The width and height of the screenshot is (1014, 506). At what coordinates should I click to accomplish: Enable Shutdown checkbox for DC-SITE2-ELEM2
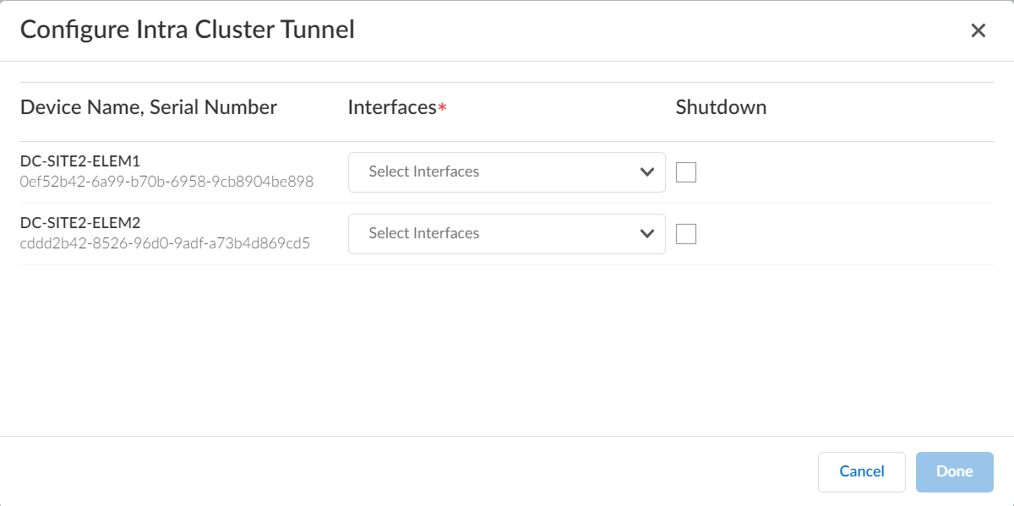pyautogui.click(x=686, y=234)
